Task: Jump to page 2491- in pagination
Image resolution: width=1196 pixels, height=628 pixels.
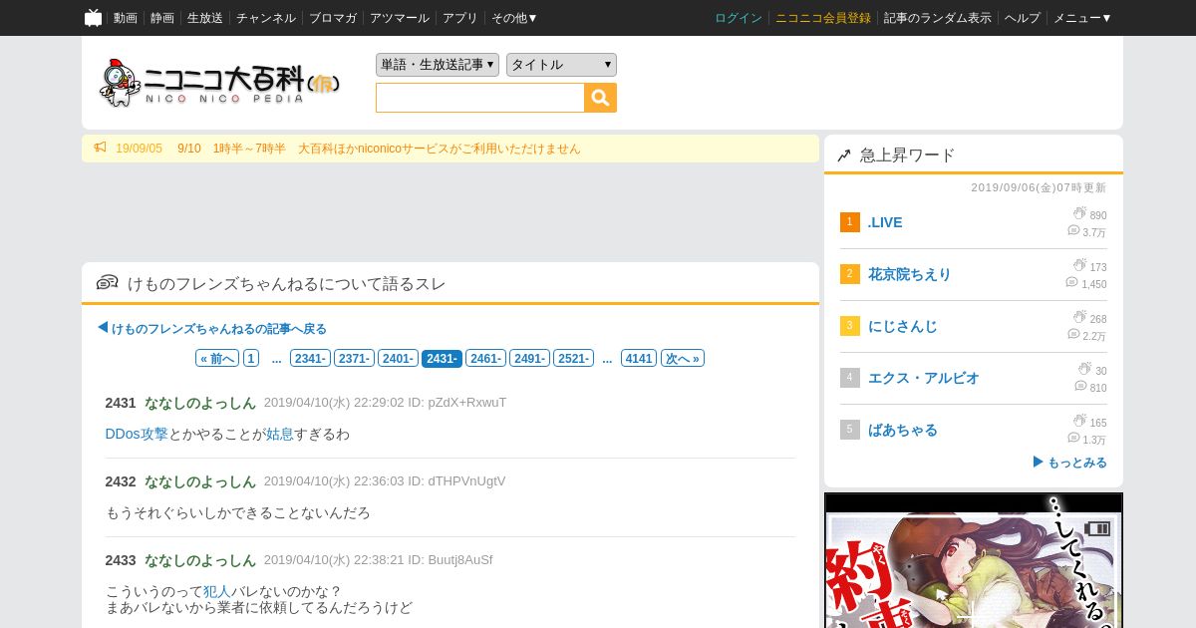Action: pyautogui.click(x=529, y=358)
